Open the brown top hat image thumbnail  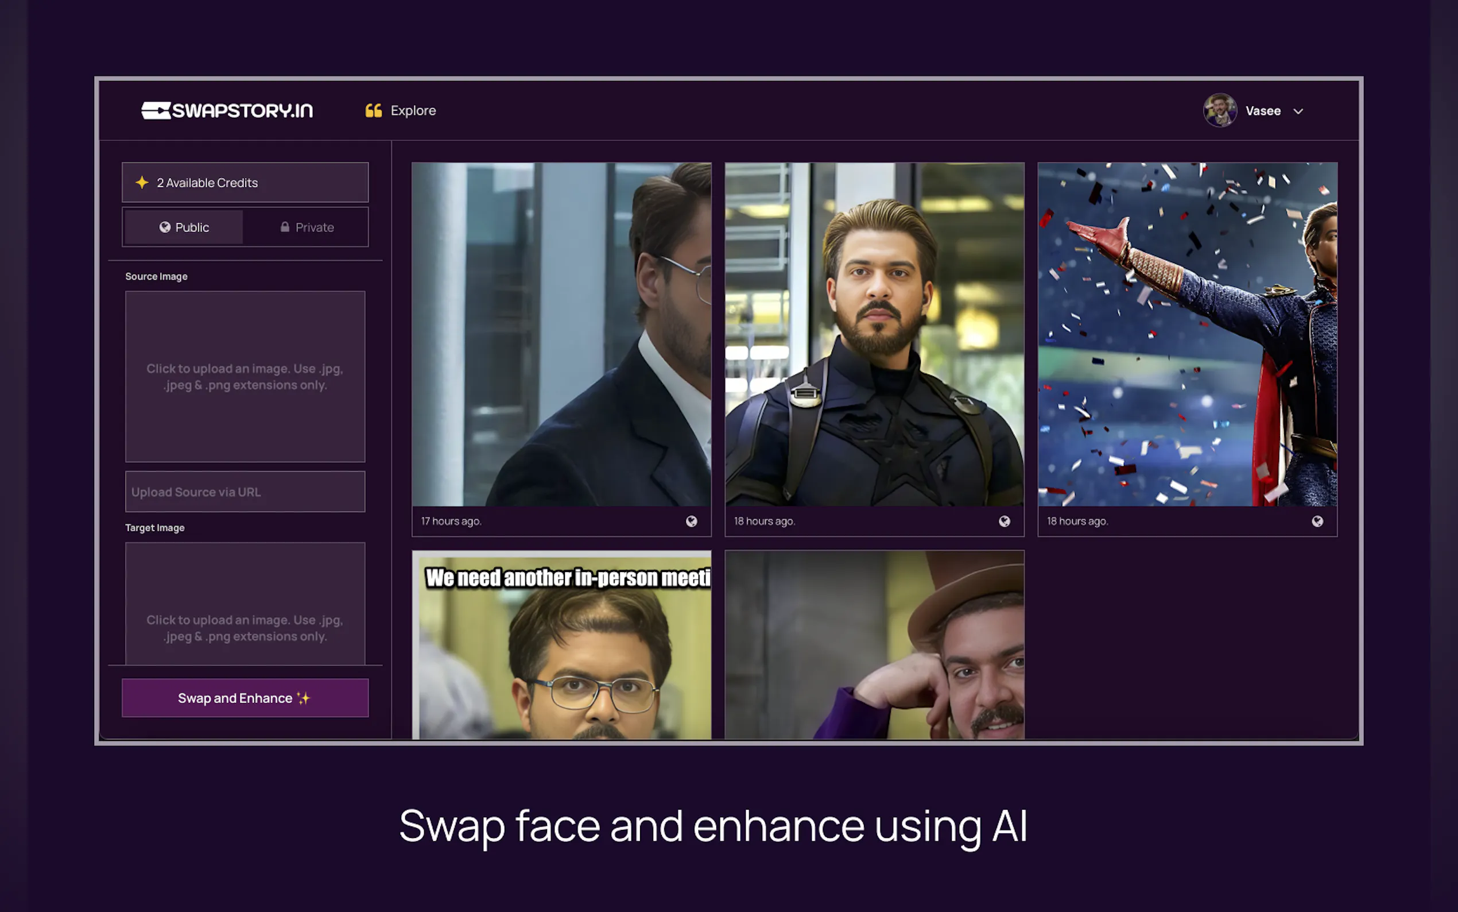pyautogui.click(x=874, y=644)
